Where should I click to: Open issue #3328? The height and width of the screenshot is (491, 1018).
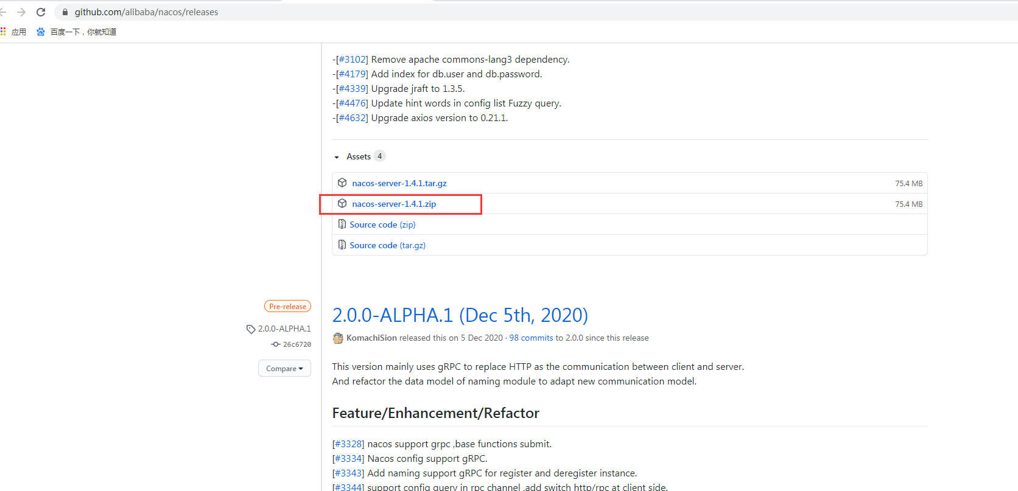coord(349,444)
